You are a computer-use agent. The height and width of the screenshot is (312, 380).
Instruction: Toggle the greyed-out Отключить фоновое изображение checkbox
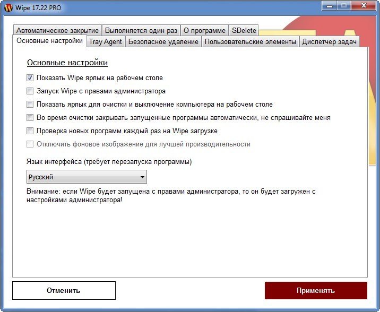[x=30, y=144]
